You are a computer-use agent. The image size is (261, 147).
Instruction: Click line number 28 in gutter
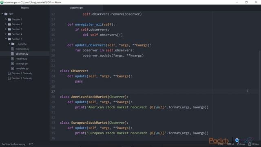tap(53, 97)
